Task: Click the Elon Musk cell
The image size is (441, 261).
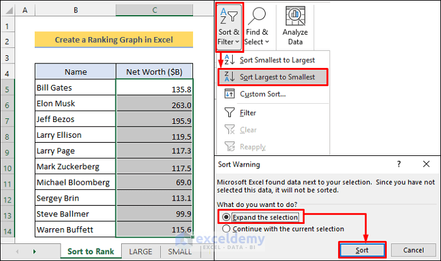Action: pos(75,103)
